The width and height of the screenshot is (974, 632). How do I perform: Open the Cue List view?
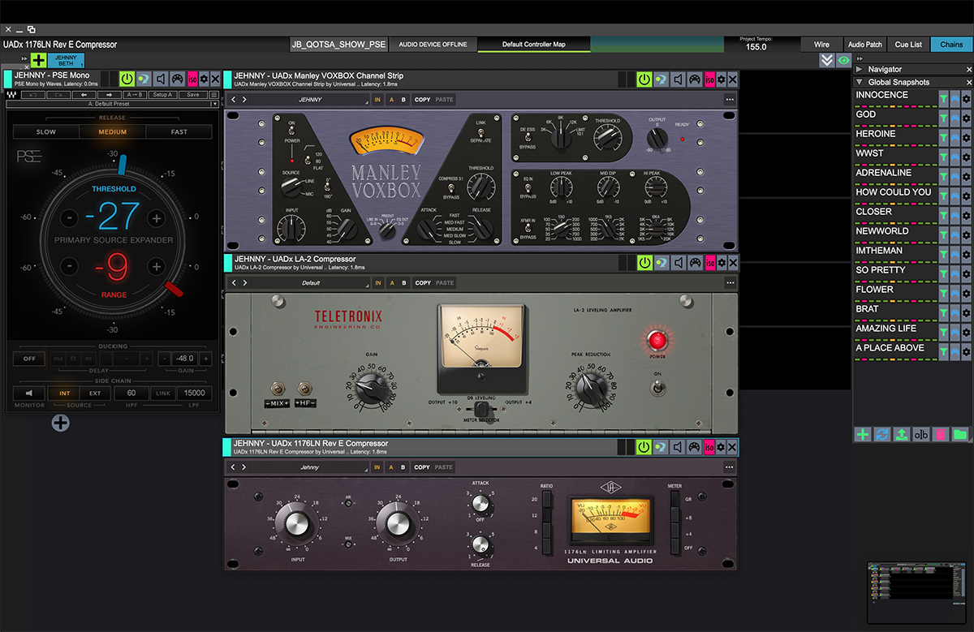pyautogui.click(x=909, y=45)
